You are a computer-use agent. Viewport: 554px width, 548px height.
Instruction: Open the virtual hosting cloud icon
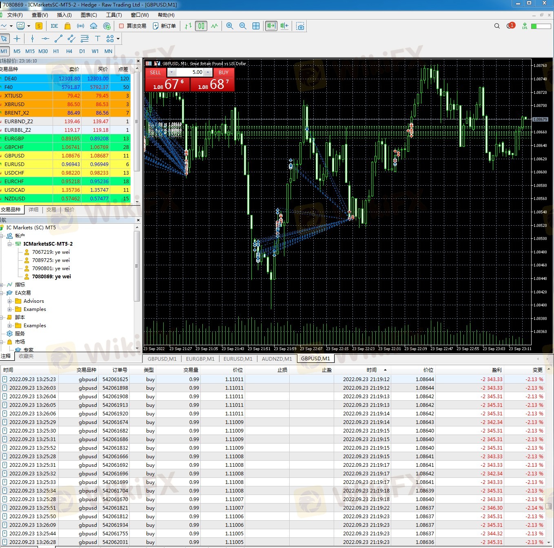click(94, 26)
